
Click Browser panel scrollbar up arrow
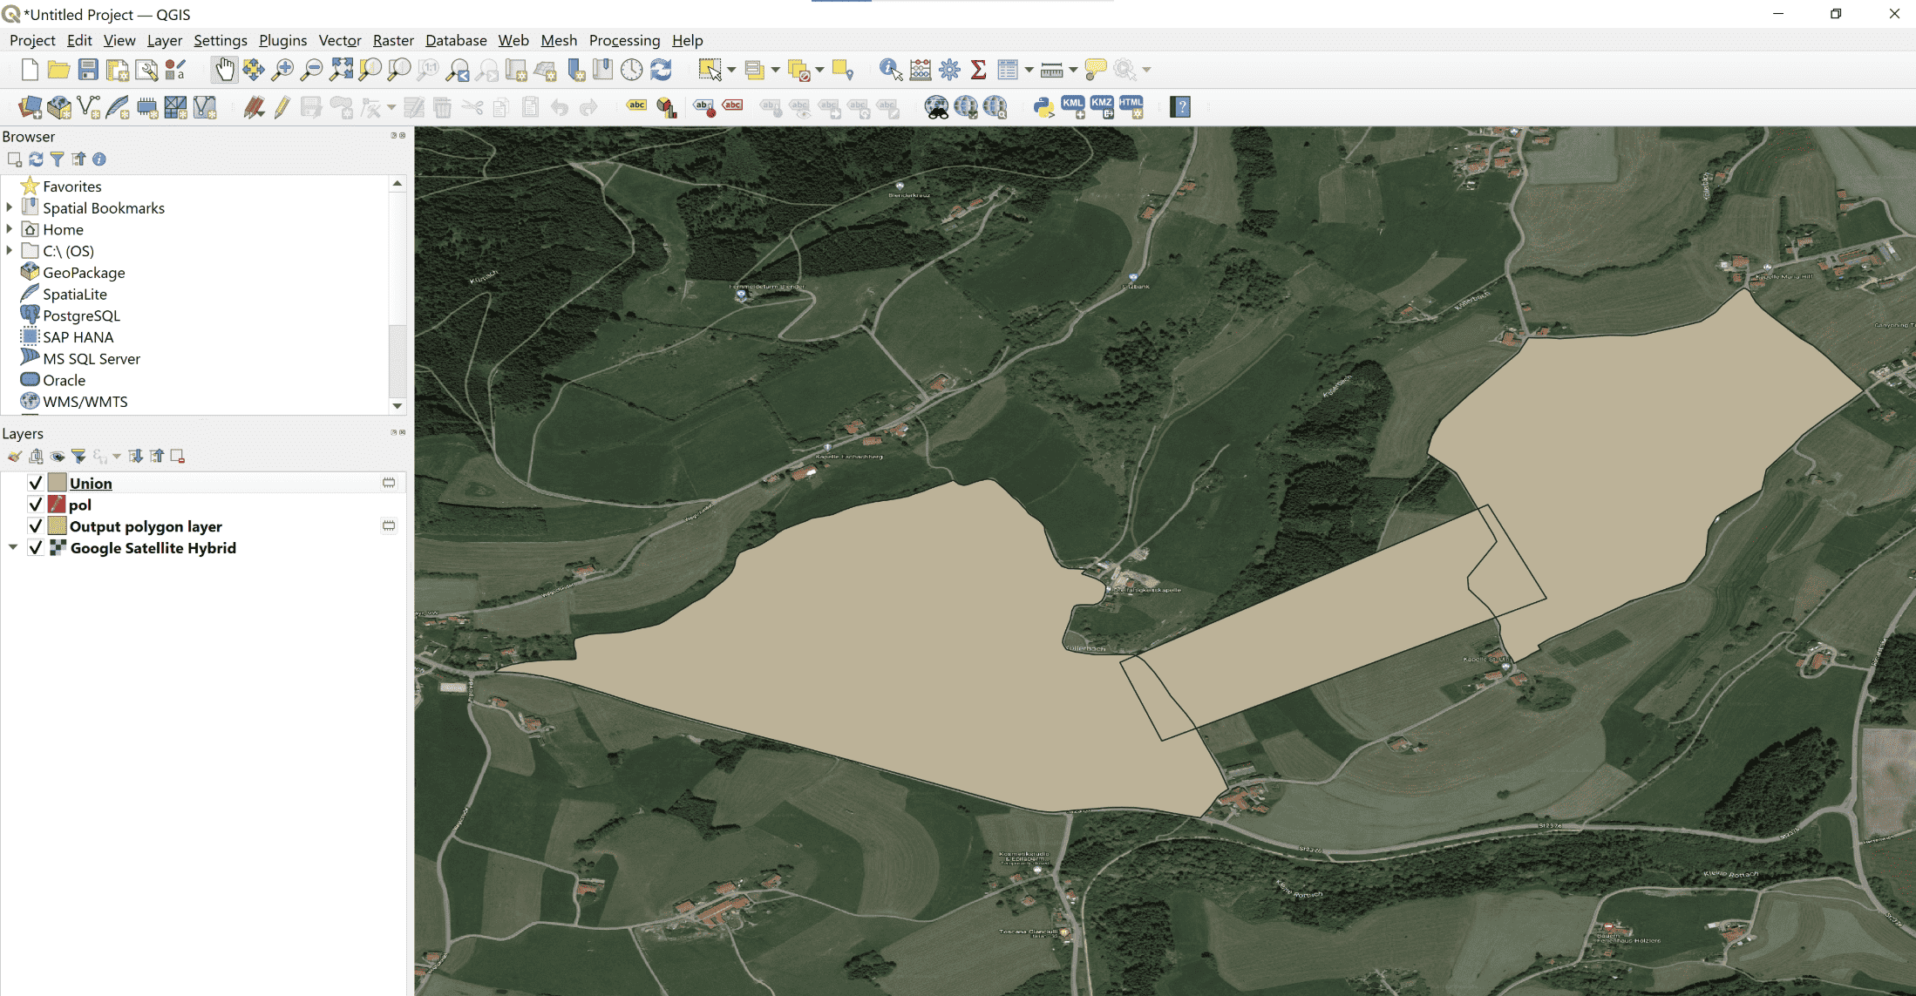[397, 183]
